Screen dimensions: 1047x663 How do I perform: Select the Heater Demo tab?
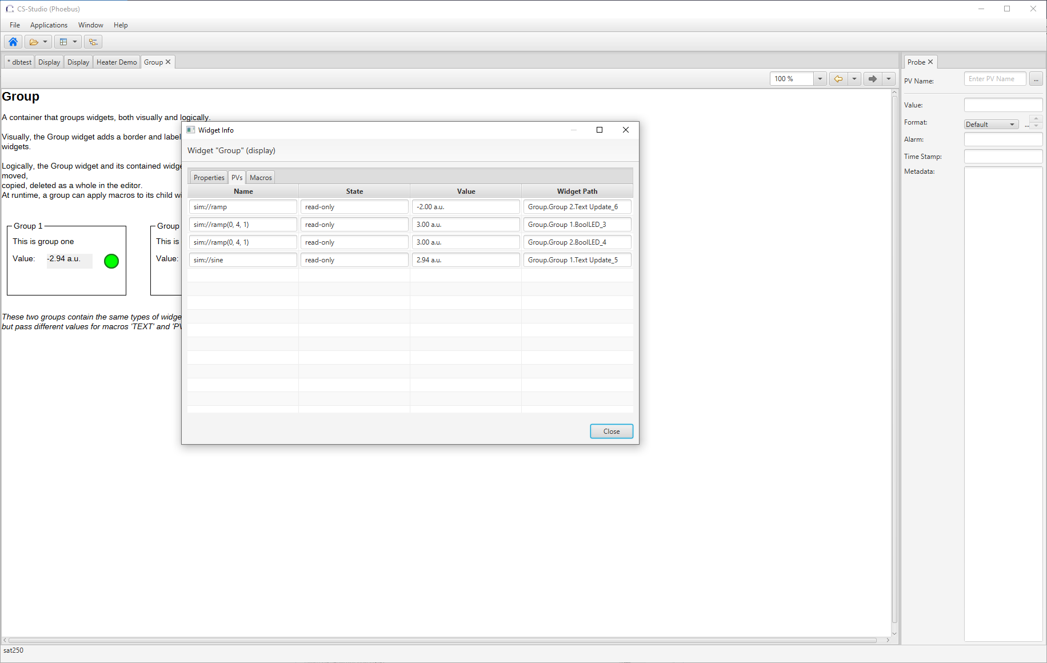click(x=116, y=62)
